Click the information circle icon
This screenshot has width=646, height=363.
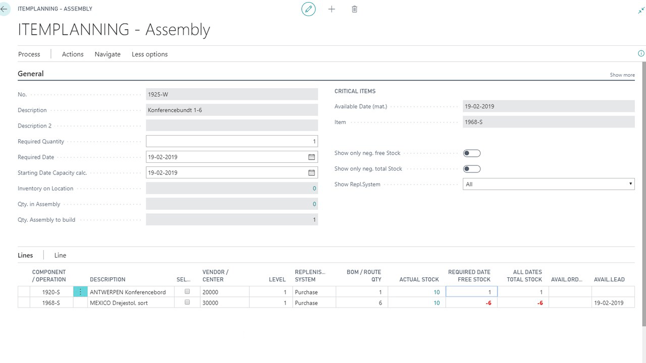pos(641,53)
